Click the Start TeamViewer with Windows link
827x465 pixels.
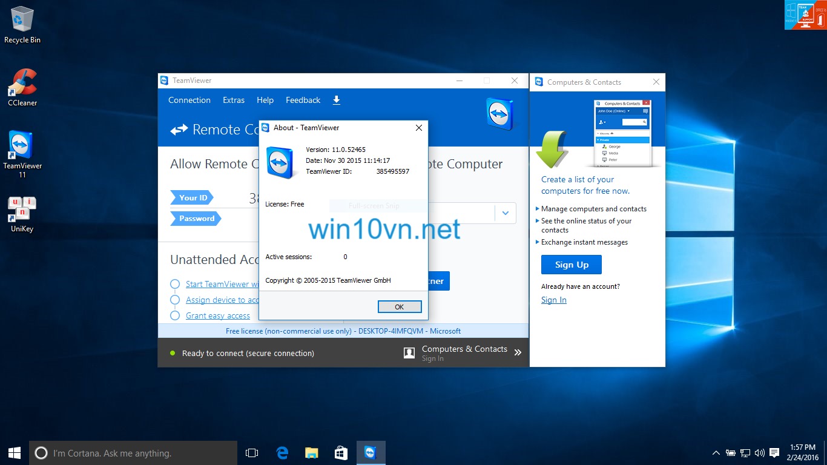(222, 284)
